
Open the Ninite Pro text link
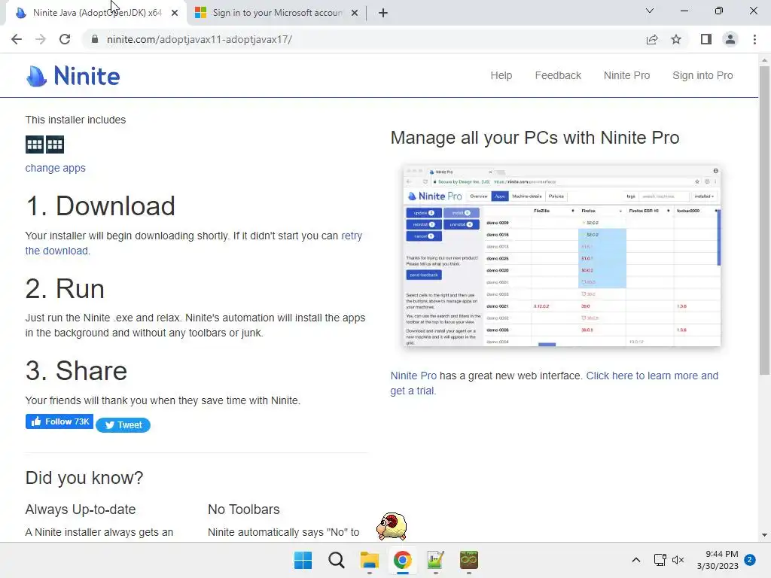point(413,376)
